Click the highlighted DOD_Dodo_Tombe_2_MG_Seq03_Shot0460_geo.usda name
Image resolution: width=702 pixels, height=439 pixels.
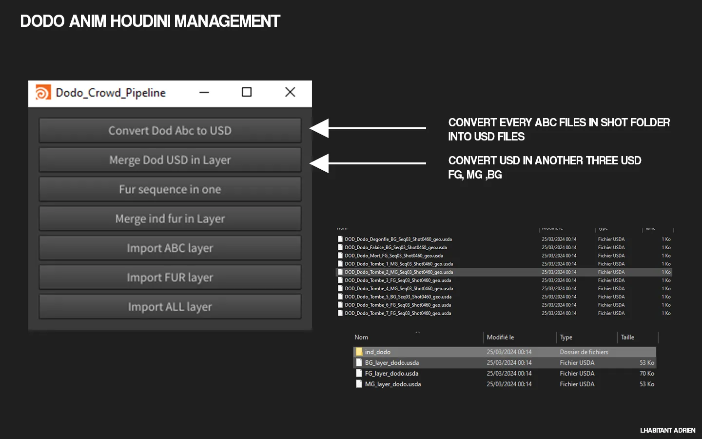pyautogui.click(x=399, y=272)
